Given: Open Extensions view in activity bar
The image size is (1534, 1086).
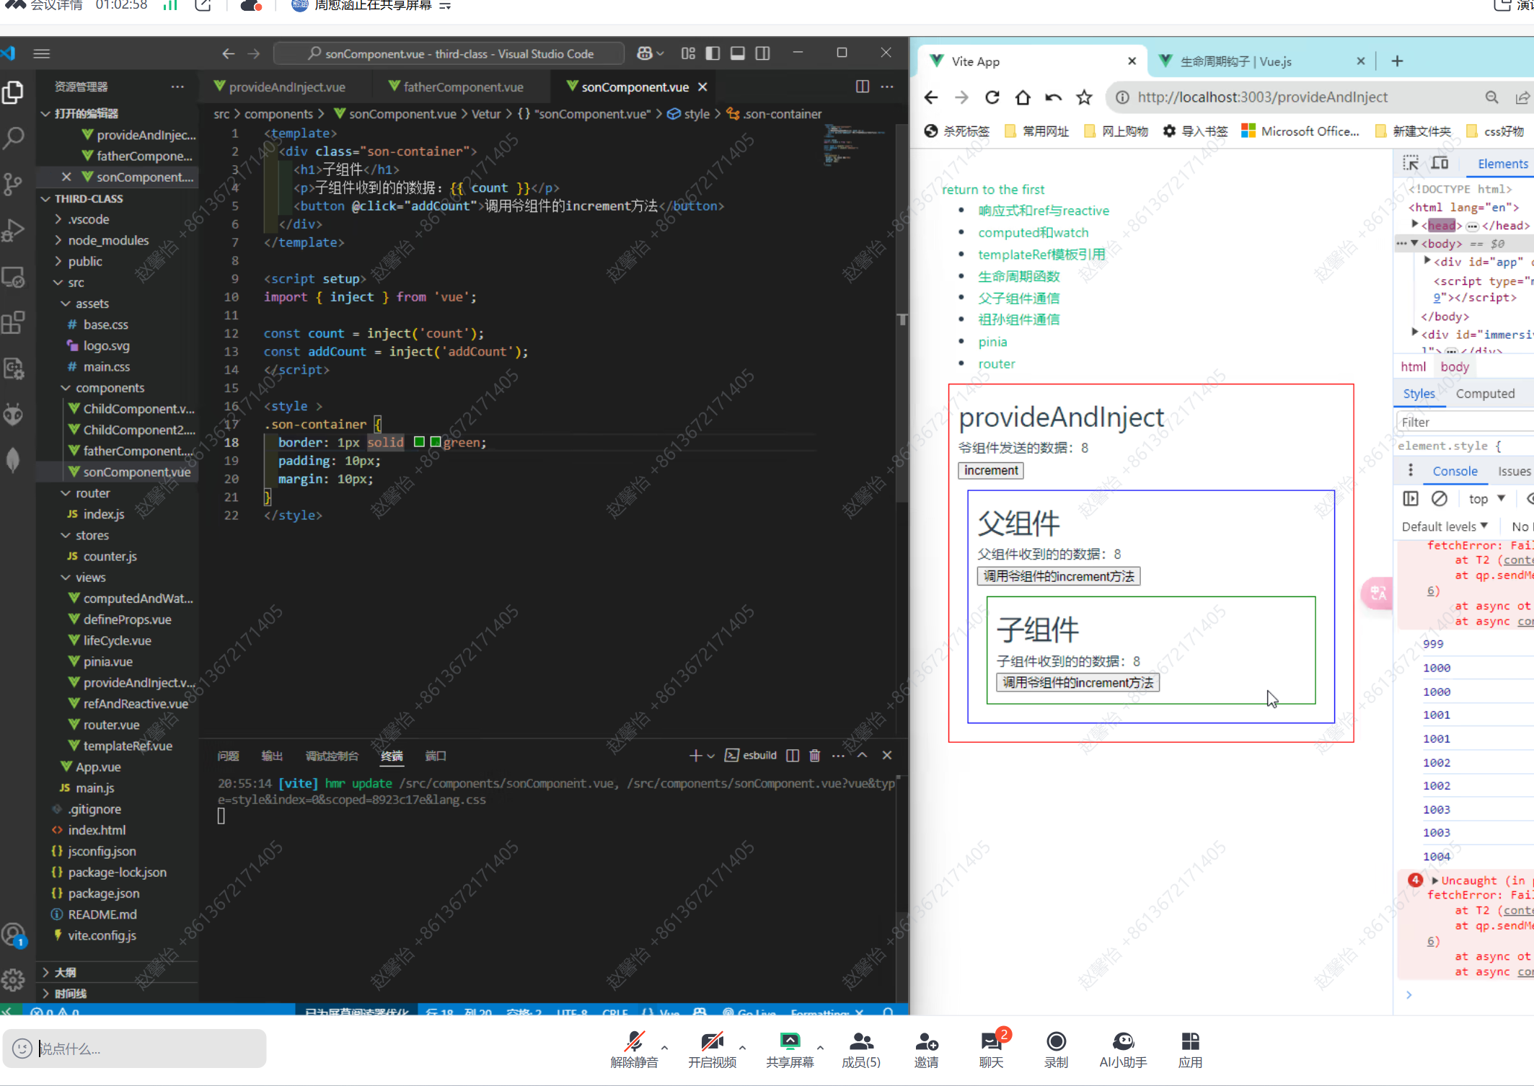Looking at the screenshot, I should [x=14, y=322].
